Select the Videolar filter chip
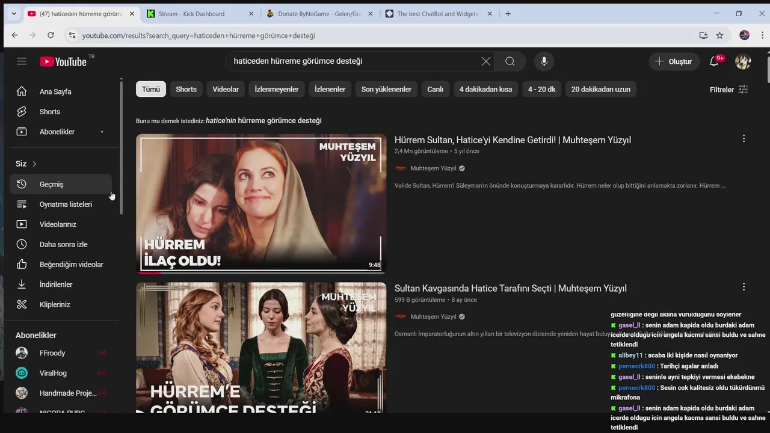This screenshot has height=433, width=770. 226,89
